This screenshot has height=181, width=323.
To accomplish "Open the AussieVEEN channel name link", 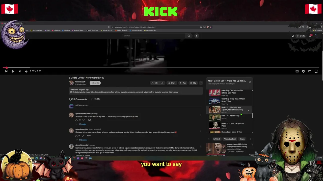I will (80, 82).
